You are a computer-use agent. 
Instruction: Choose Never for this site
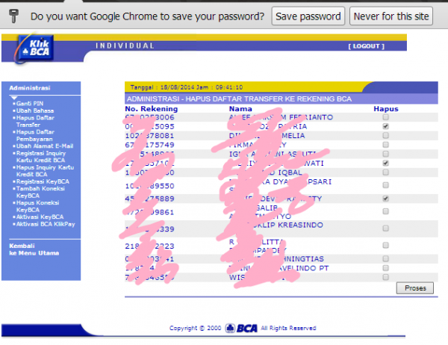[392, 16]
